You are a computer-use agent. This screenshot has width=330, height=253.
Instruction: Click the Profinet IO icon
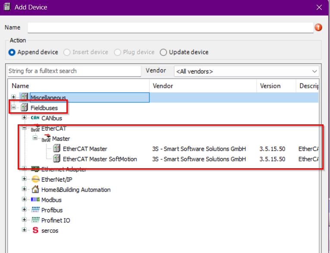pyautogui.click(x=35, y=220)
